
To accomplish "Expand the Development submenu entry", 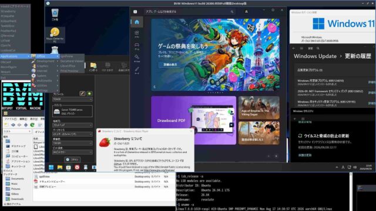I will [45, 61].
